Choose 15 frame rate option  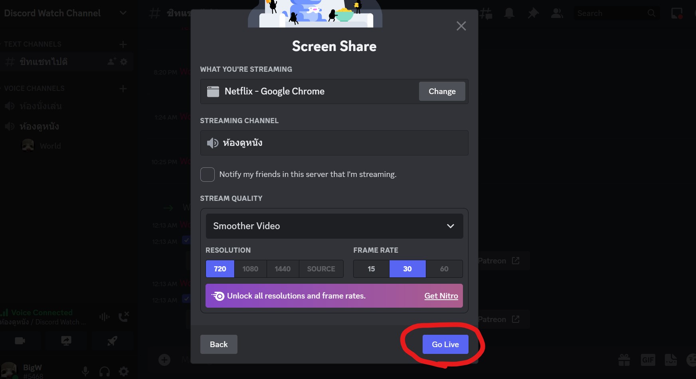(x=371, y=269)
